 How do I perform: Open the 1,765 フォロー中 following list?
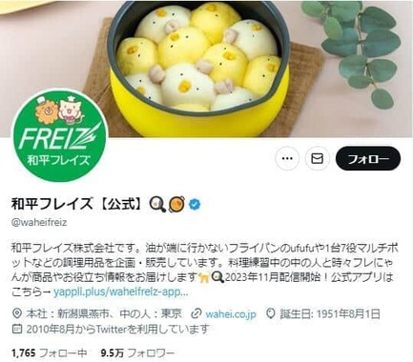click(x=50, y=352)
